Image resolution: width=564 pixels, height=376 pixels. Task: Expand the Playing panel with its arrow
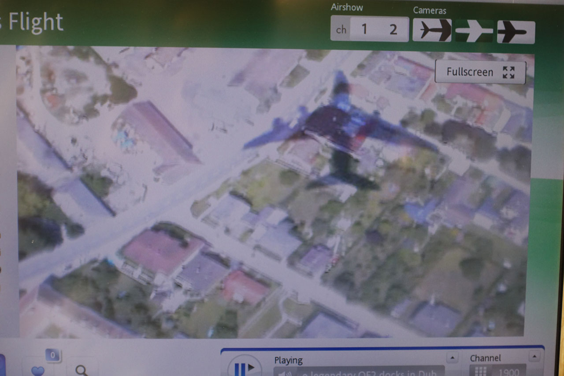point(452,357)
